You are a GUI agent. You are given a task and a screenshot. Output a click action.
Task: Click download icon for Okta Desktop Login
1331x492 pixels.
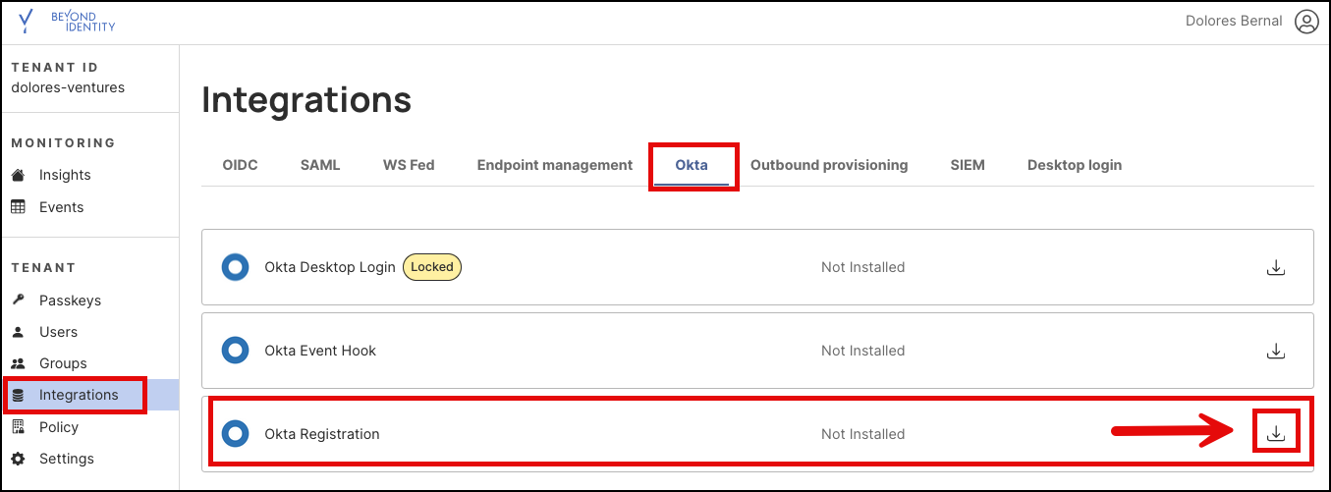point(1276,267)
